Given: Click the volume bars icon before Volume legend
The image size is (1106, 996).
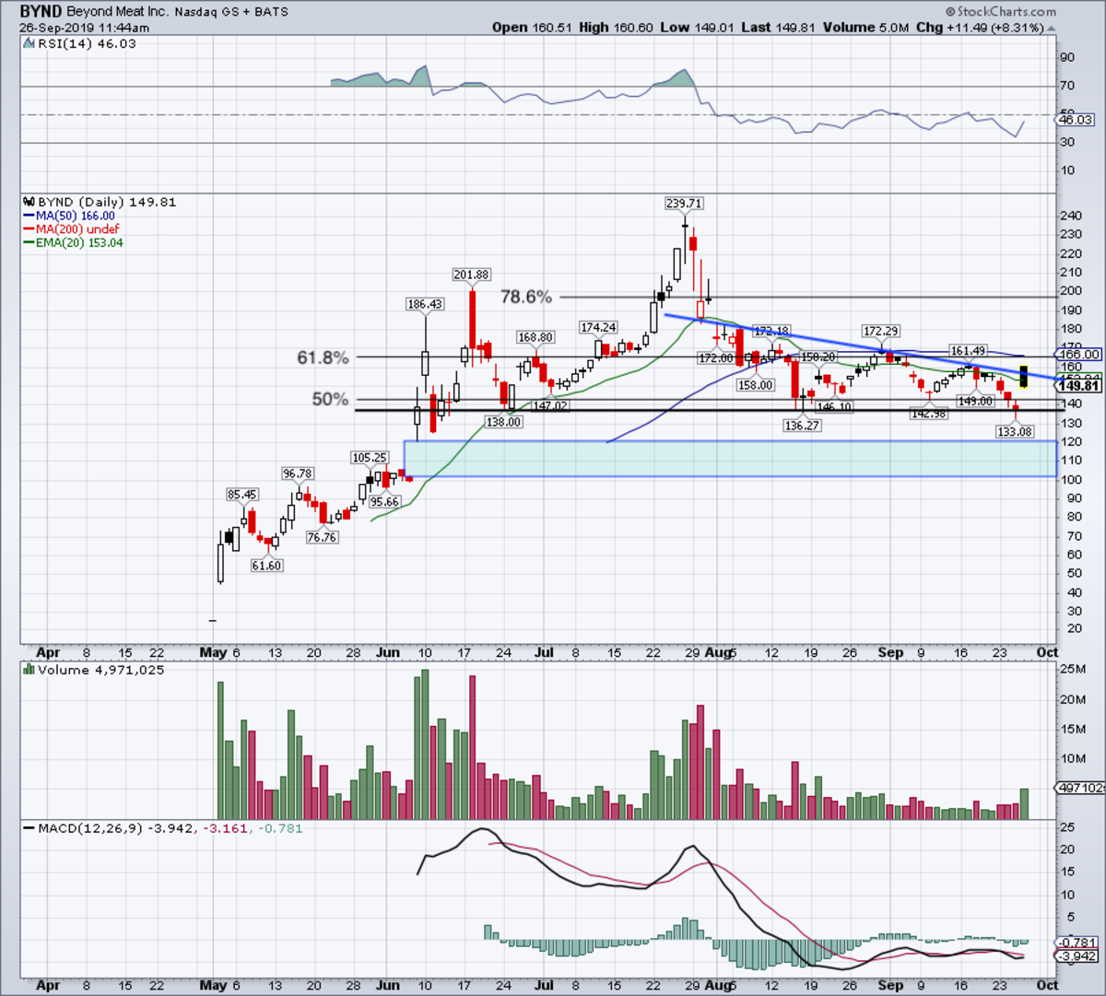Looking at the screenshot, I should [29, 670].
